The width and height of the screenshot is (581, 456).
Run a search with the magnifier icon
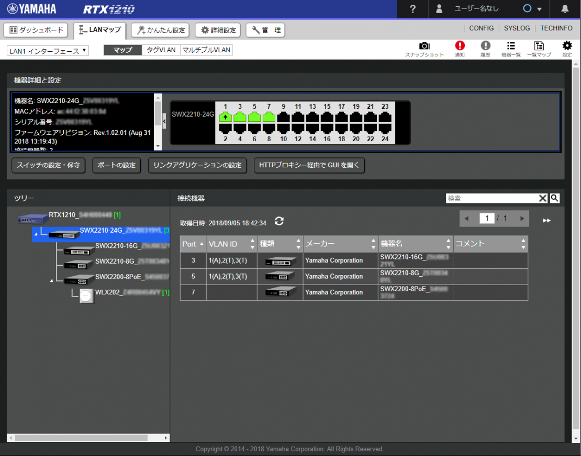[x=554, y=198]
